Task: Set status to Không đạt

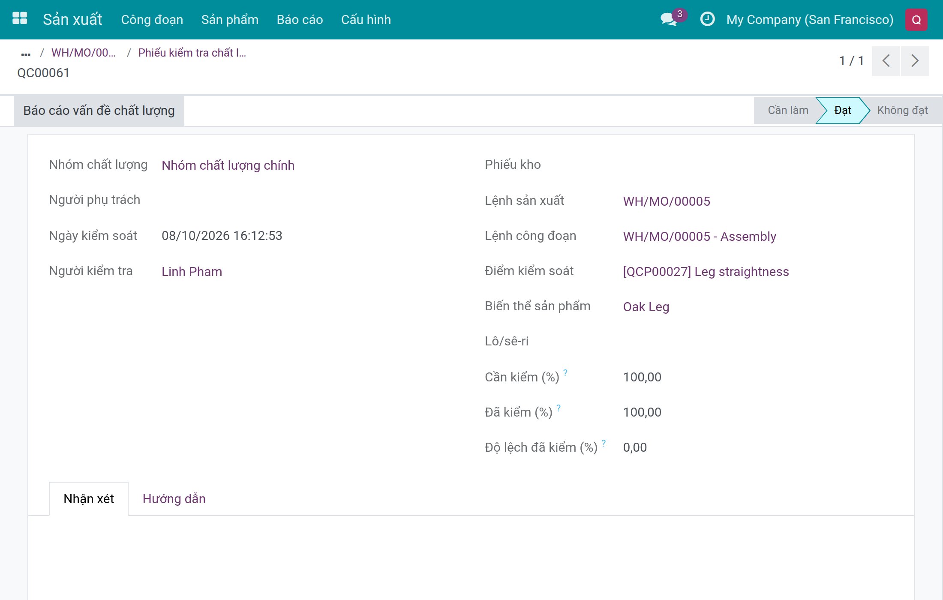Action: pyautogui.click(x=902, y=110)
